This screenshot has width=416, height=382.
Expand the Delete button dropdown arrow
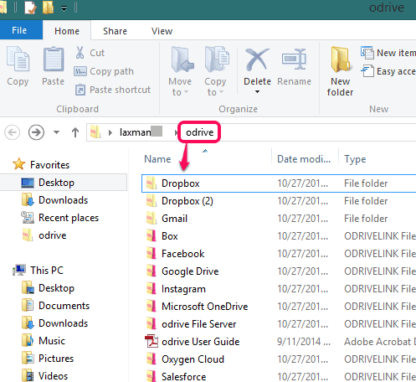point(257,91)
